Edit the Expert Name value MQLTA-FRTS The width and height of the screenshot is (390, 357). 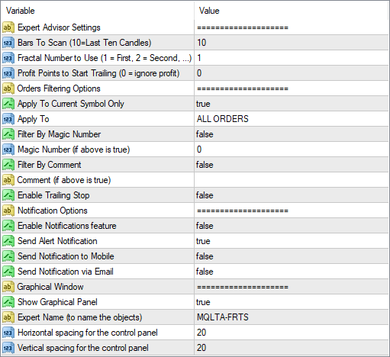292,317
